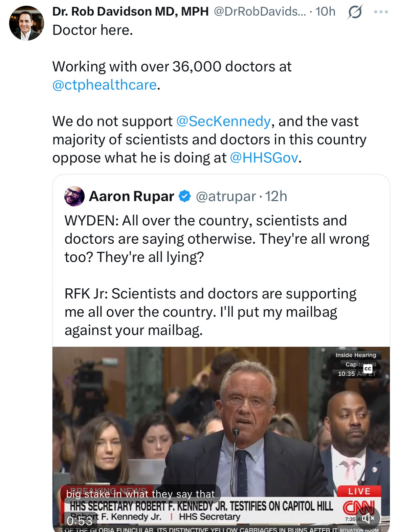Tap the CNN logo in video
399x532 pixels.
point(359,507)
